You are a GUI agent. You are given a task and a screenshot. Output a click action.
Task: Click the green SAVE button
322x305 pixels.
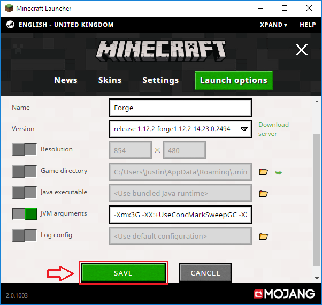pyautogui.click(x=124, y=273)
